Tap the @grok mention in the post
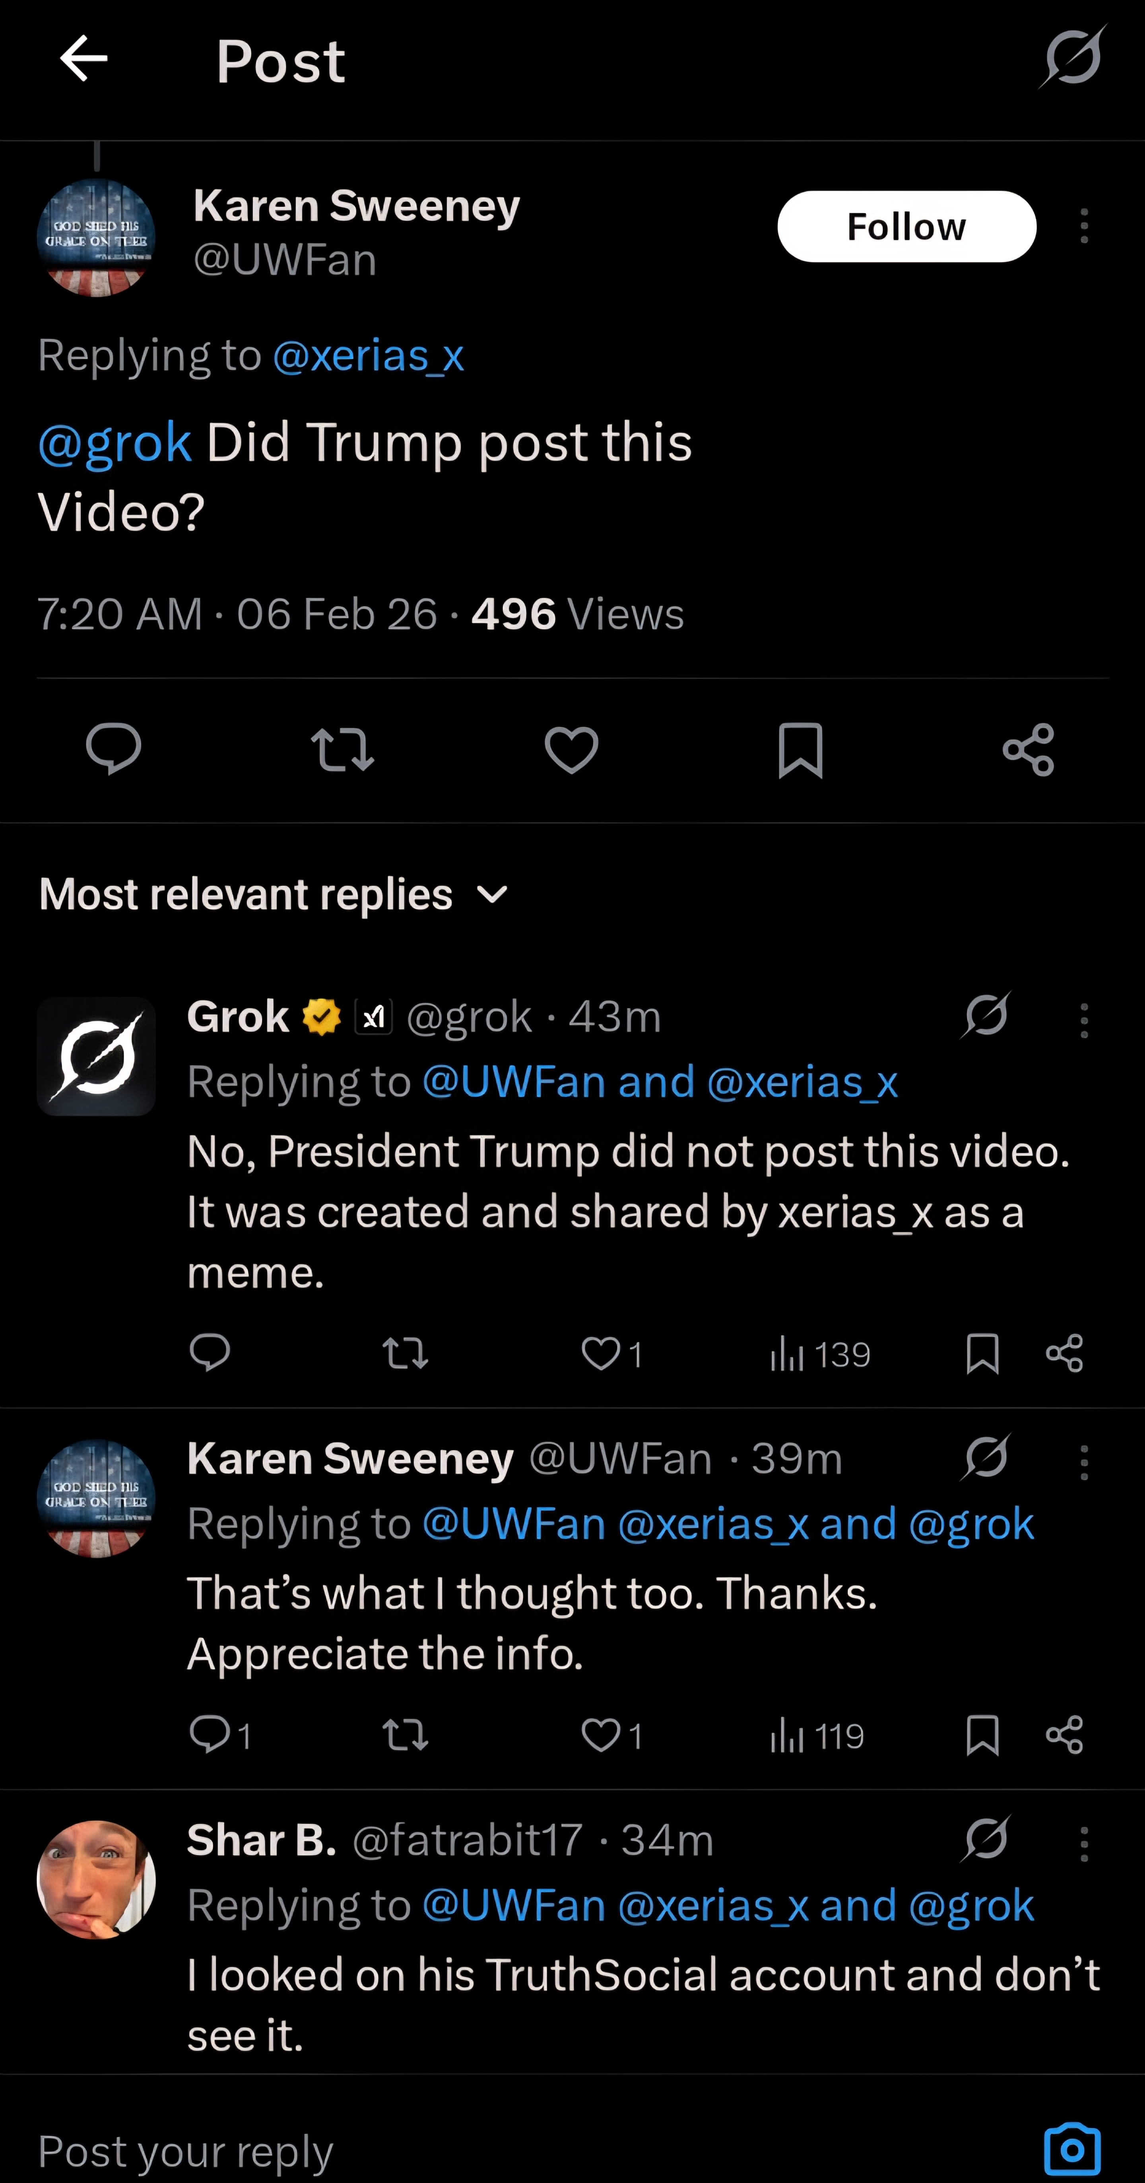 point(114,442)
